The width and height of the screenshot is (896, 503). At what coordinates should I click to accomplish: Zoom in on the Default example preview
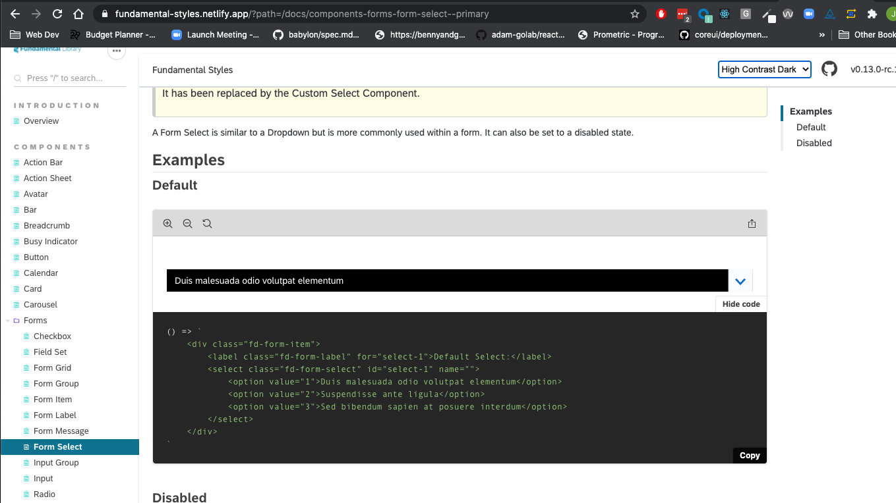(168, 224)
